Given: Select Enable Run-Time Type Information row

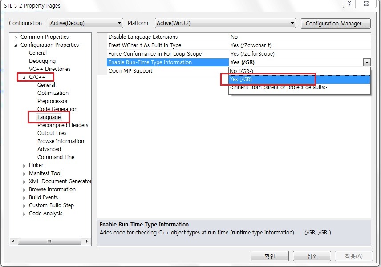Looking at the screenshot, I should point(168,62).
